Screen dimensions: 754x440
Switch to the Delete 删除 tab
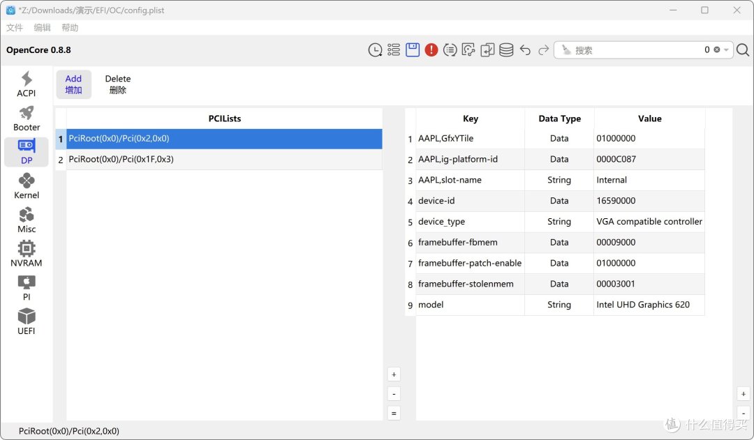coord(118,84)
